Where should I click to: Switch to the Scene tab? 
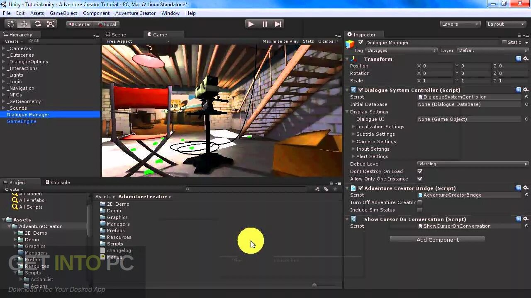click(x=116, y=35)
